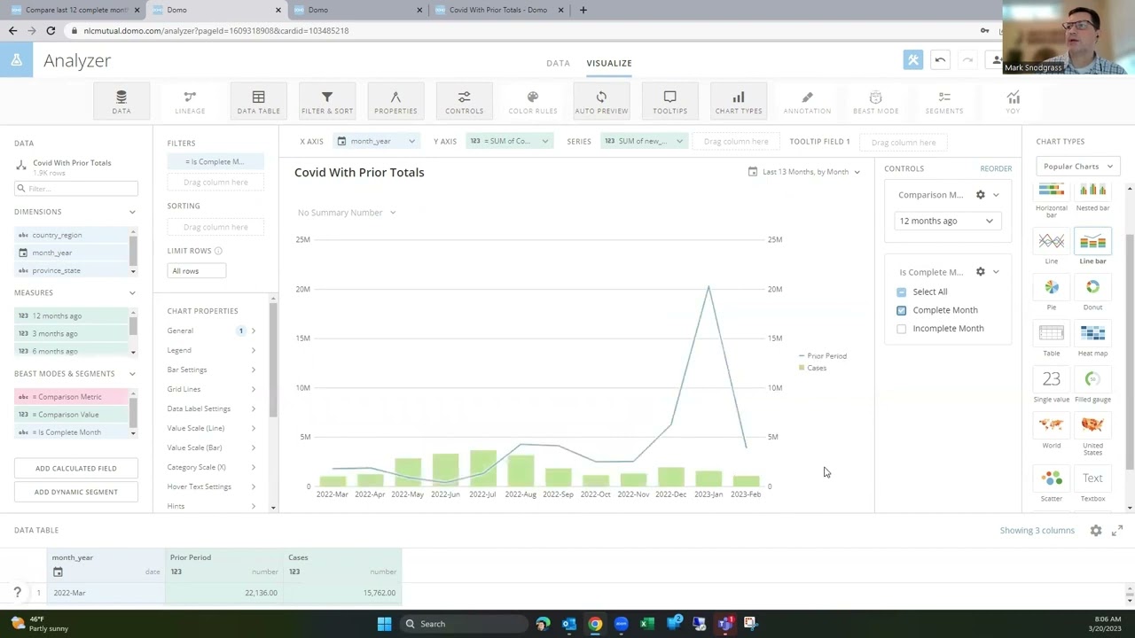This screenshot has height=638, width=1135.
Task: Open Filter & Sort tool
Action: pos(327,101)
